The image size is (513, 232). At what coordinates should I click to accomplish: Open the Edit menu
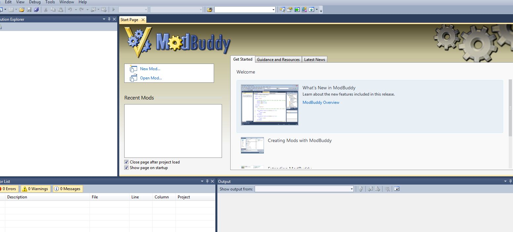click(8, 2)
